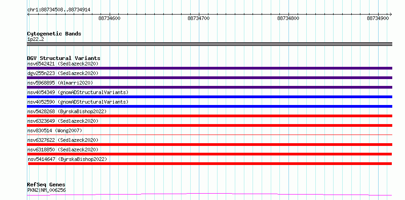The width and height of the screenshot is (405, 200).
Task: Click the first nsv4054349 gnomAD variant label
Action: (x=78, y=92)
